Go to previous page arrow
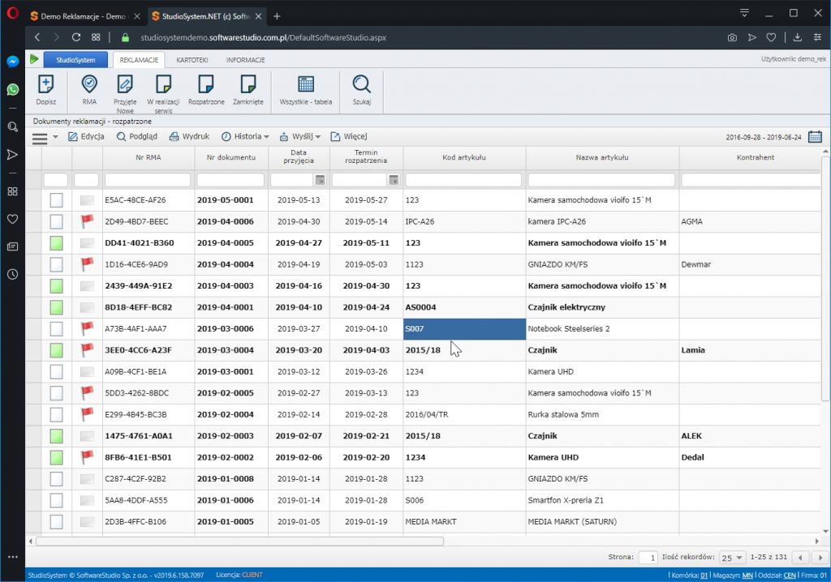The height and width of the screenshot is (582, 831). click(800, 558)
